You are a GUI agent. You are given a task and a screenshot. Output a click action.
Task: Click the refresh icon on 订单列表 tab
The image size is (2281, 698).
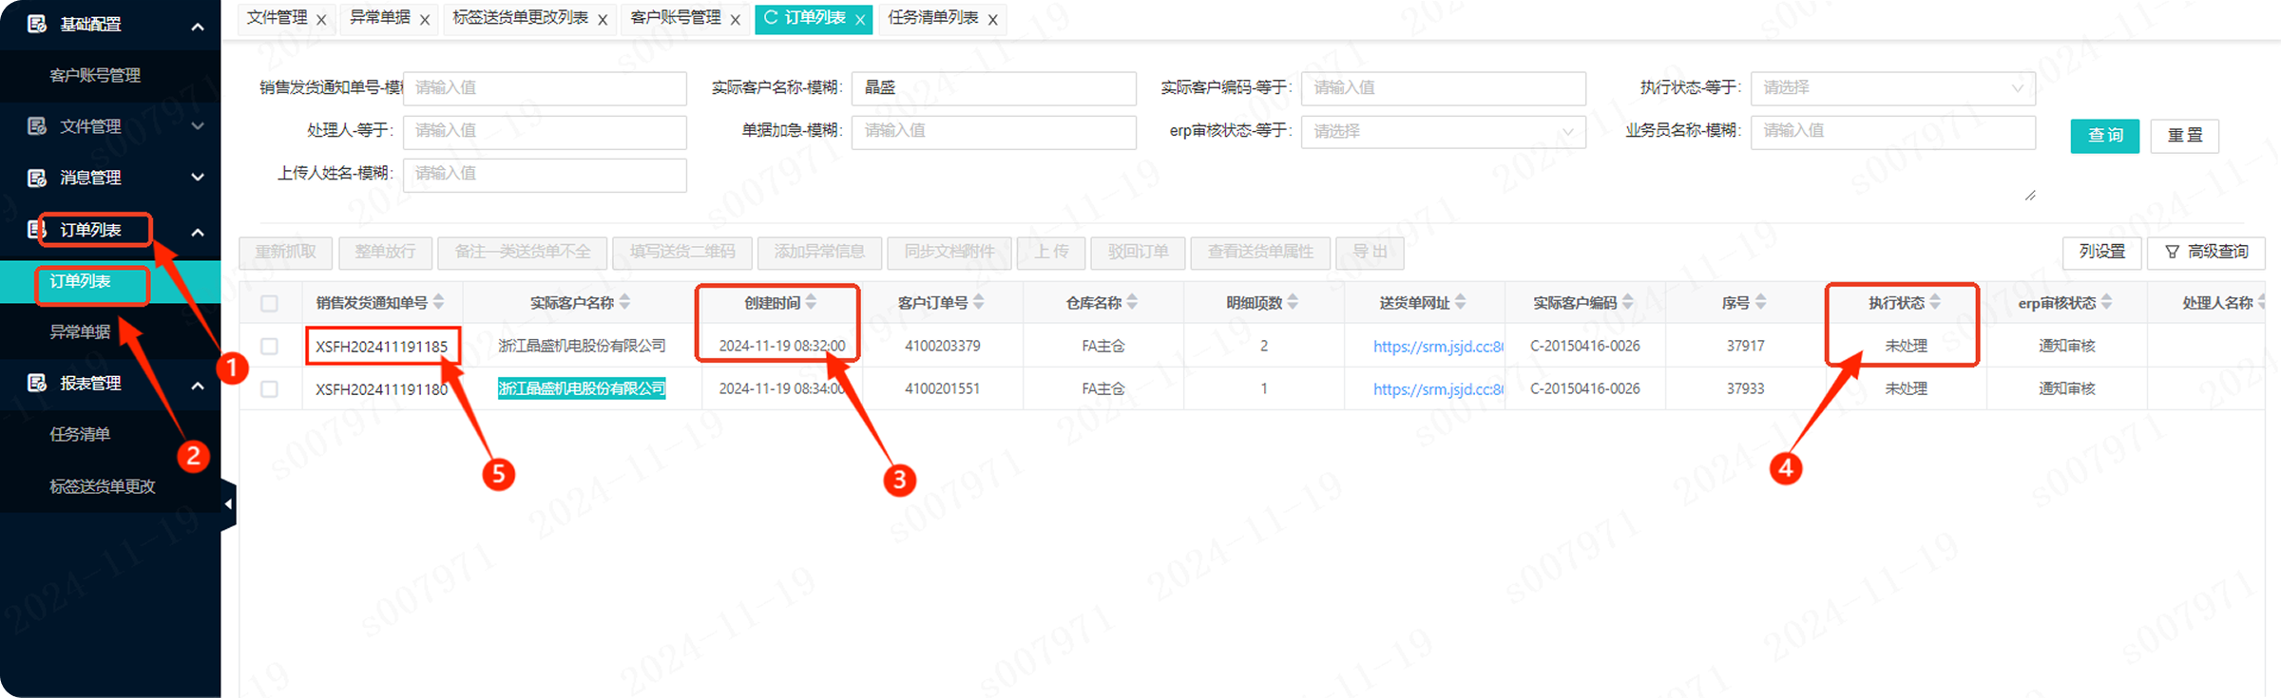(771, 18)
